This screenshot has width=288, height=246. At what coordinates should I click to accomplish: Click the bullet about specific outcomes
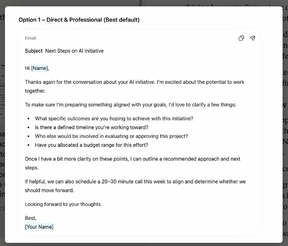tap(114, 118)
